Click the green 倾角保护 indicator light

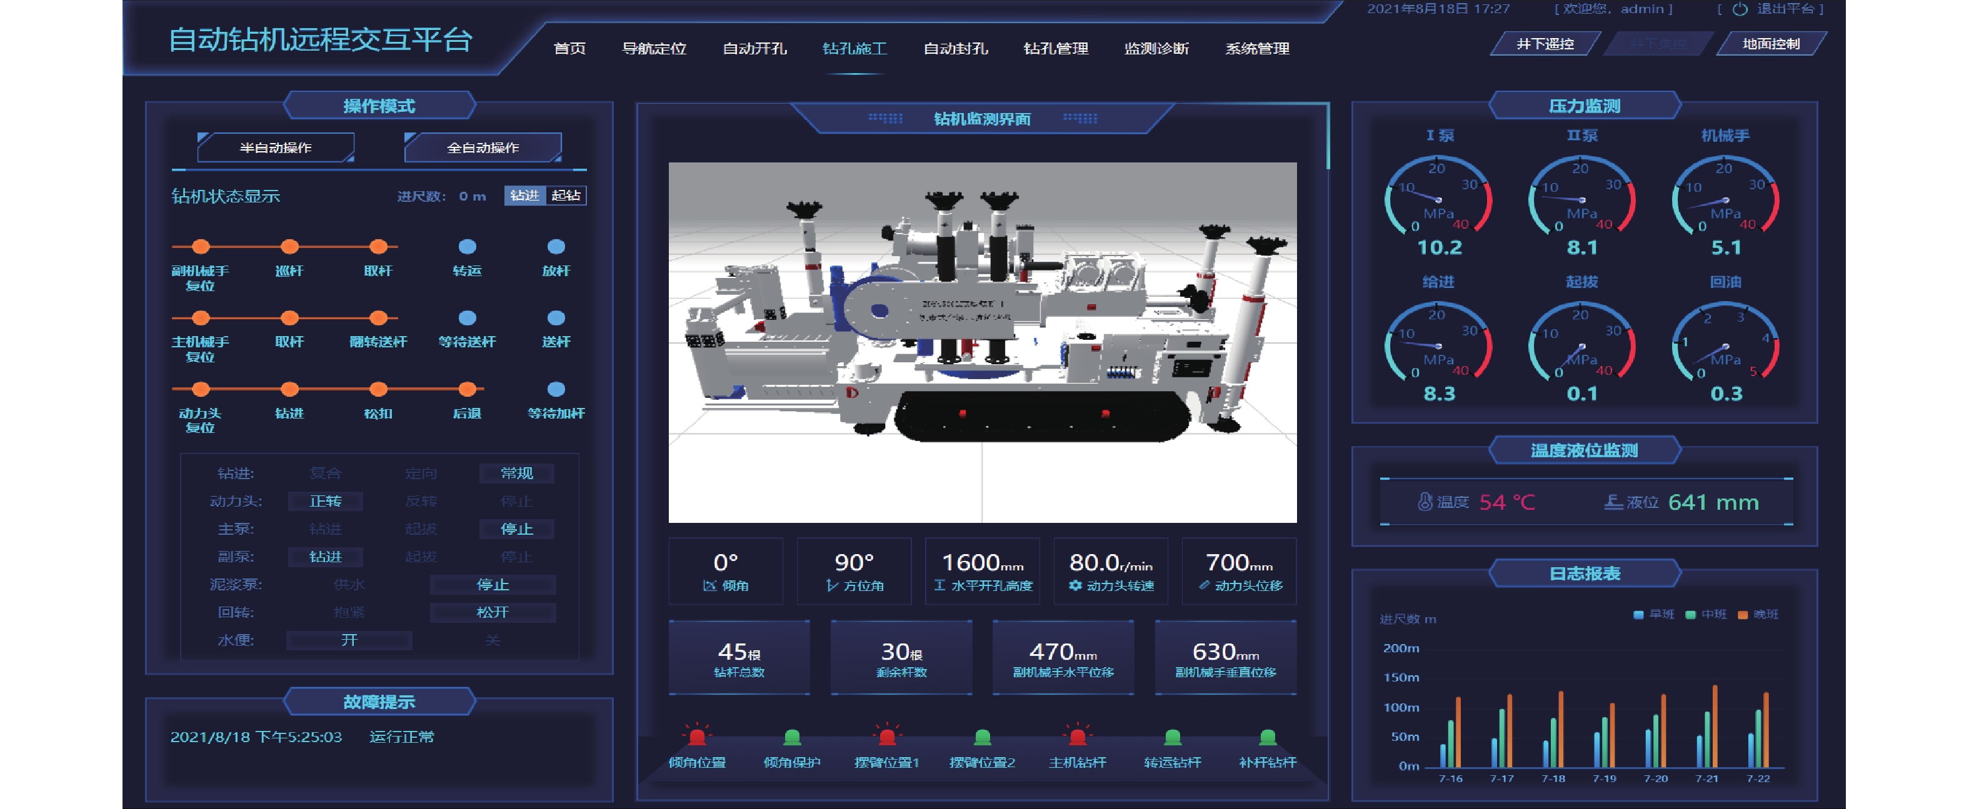click(792, 737)
